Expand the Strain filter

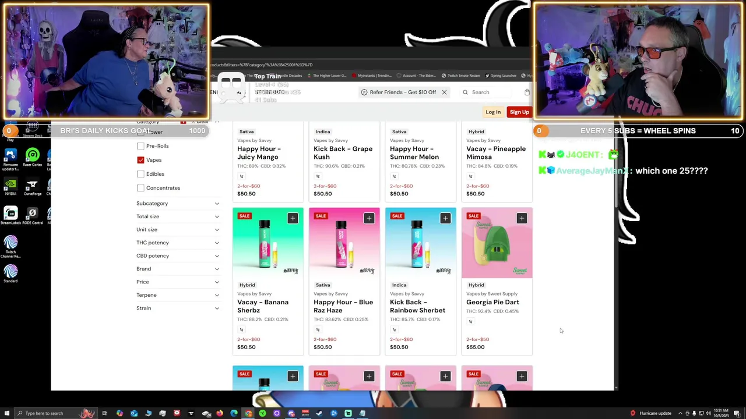[178, 308]
